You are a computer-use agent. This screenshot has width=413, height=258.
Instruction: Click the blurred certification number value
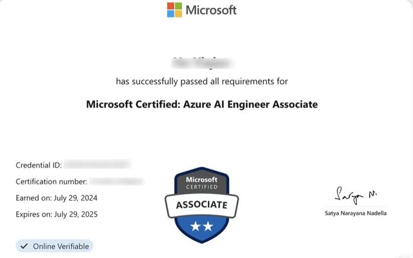coord(116,182)
